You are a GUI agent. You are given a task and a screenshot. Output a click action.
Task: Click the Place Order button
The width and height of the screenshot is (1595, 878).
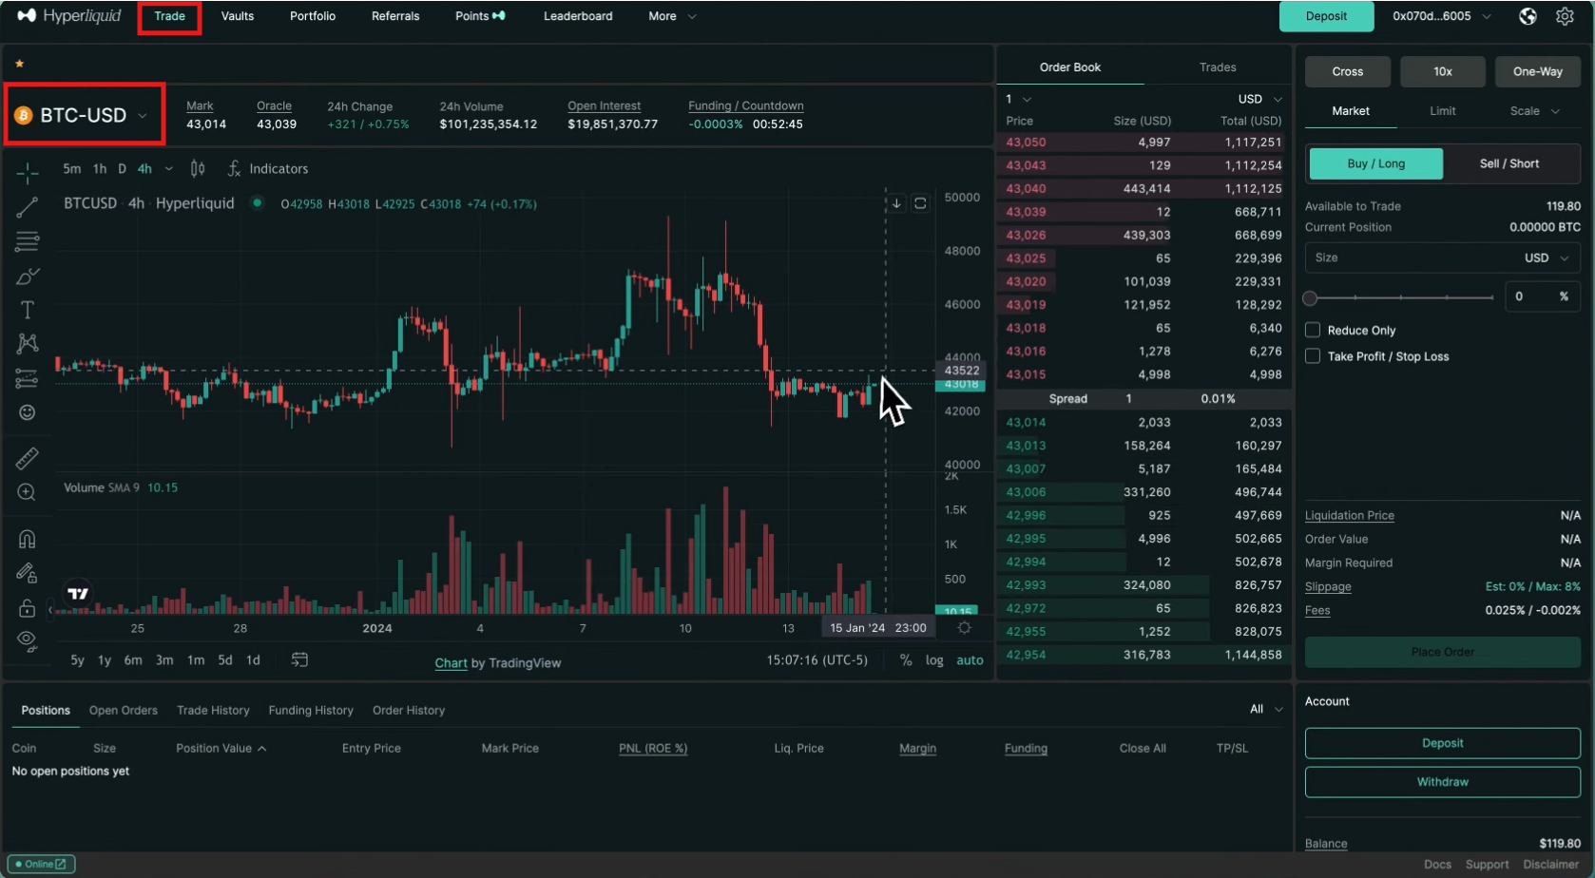pyautogui.click(x=1442, y=652)
